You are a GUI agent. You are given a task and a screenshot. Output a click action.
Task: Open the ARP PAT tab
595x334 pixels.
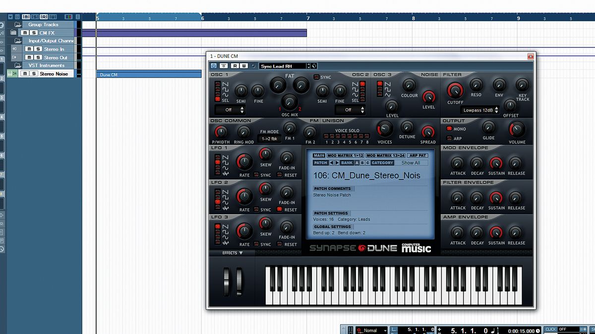[x=417, y=156]
